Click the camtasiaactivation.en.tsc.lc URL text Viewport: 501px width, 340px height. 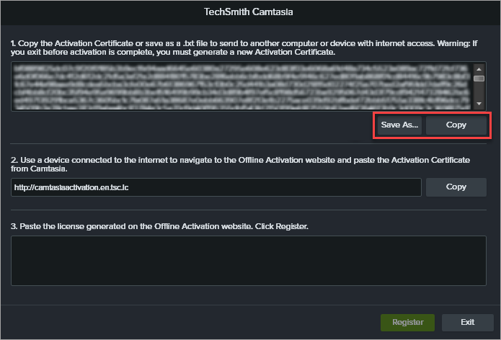click(x=71, y=187)
